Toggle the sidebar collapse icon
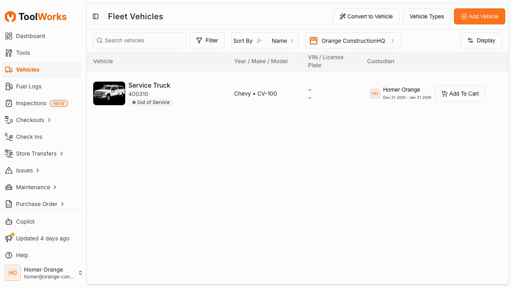The image size is (512, 288). [x=96, y=16]
